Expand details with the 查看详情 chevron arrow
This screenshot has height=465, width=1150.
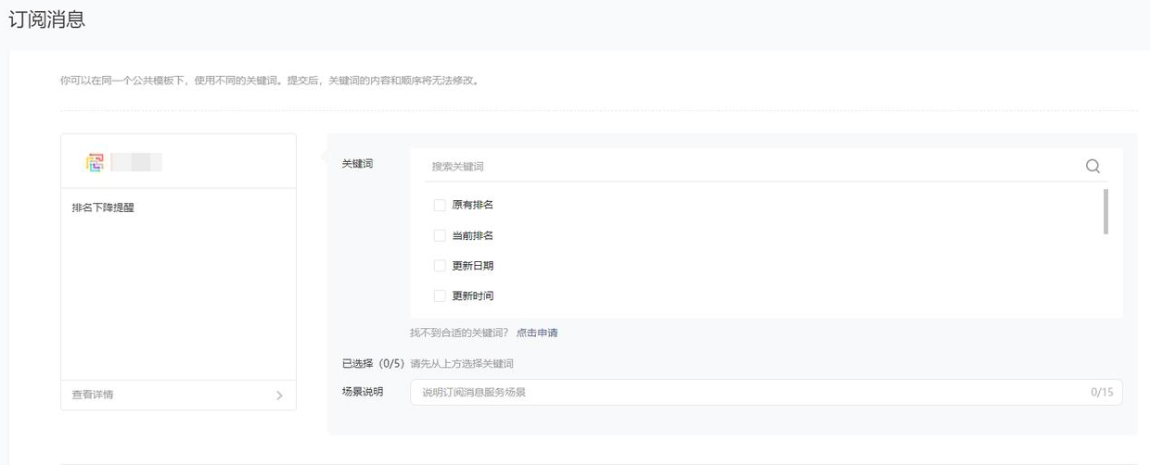click(280, 396)
